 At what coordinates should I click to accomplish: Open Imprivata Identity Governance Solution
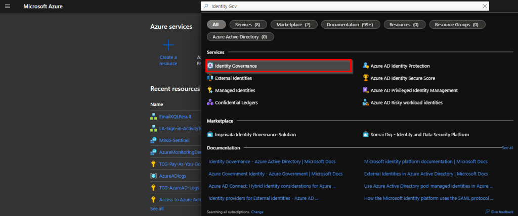pos(255,135)
